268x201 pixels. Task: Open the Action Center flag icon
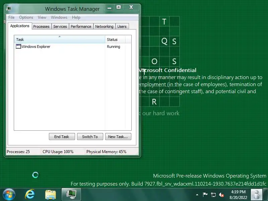tap(205, 195)
